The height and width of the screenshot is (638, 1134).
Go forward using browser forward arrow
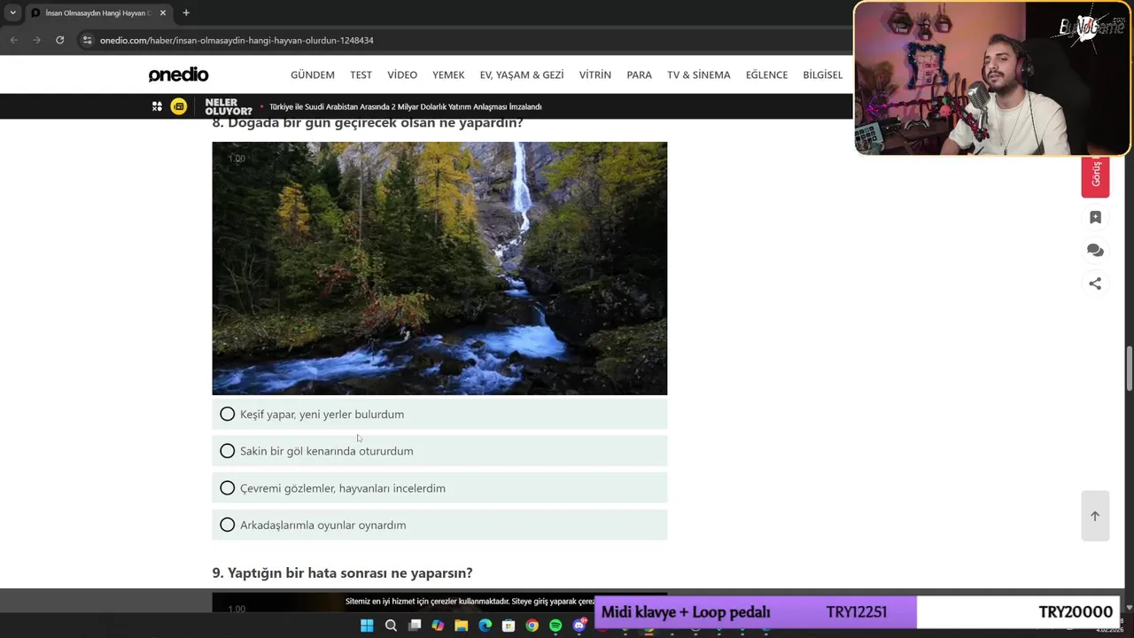tap(36, 40)
